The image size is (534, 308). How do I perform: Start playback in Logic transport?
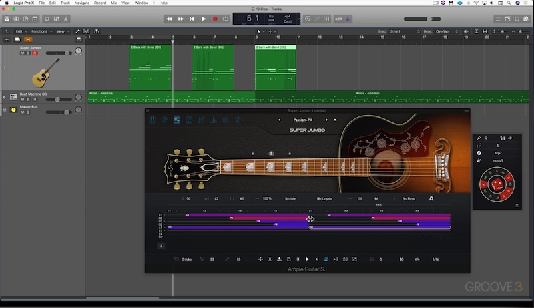[x=204, y=19]
